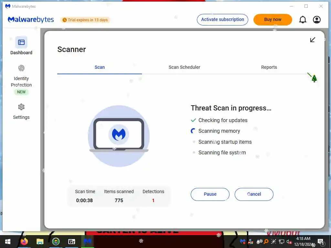Open the 7-Zip taskbar icon
The height and width of the screenshot is (248, 331).
point(72,242)
